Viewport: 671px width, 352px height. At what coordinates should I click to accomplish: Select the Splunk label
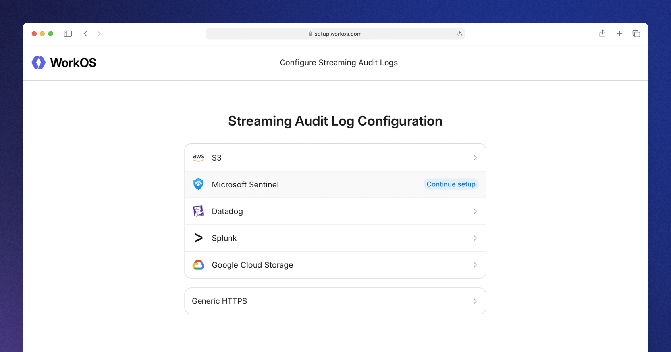pyautogui.click(x=224, y=238)
